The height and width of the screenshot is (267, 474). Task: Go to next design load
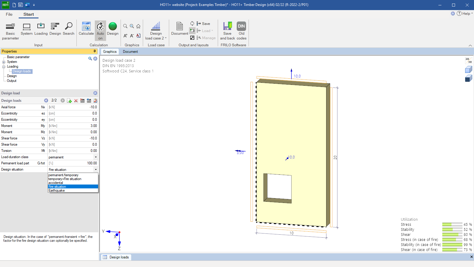pos(63,101)
